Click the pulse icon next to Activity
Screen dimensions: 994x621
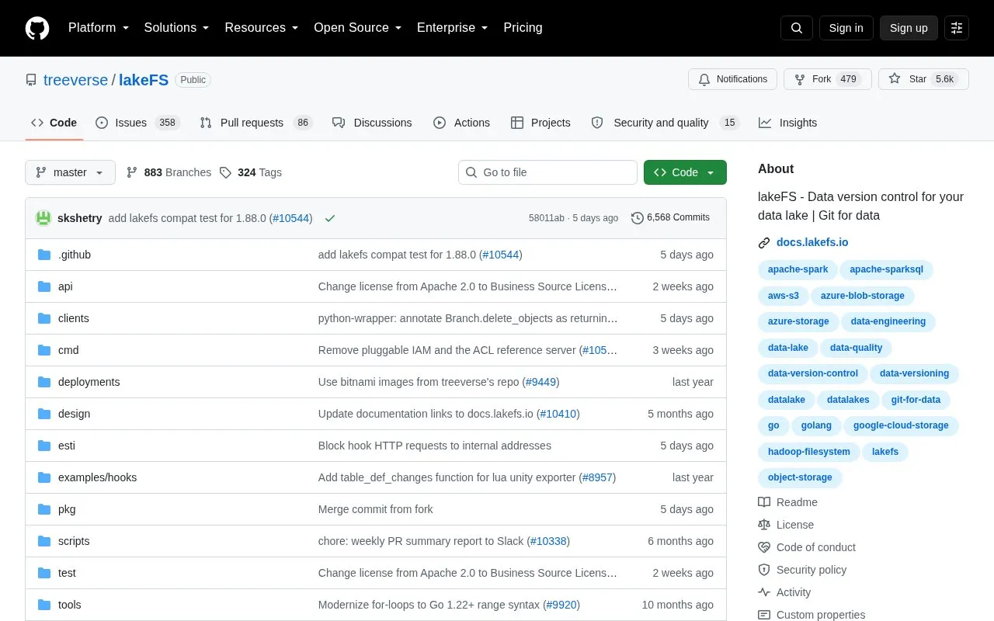764,592
